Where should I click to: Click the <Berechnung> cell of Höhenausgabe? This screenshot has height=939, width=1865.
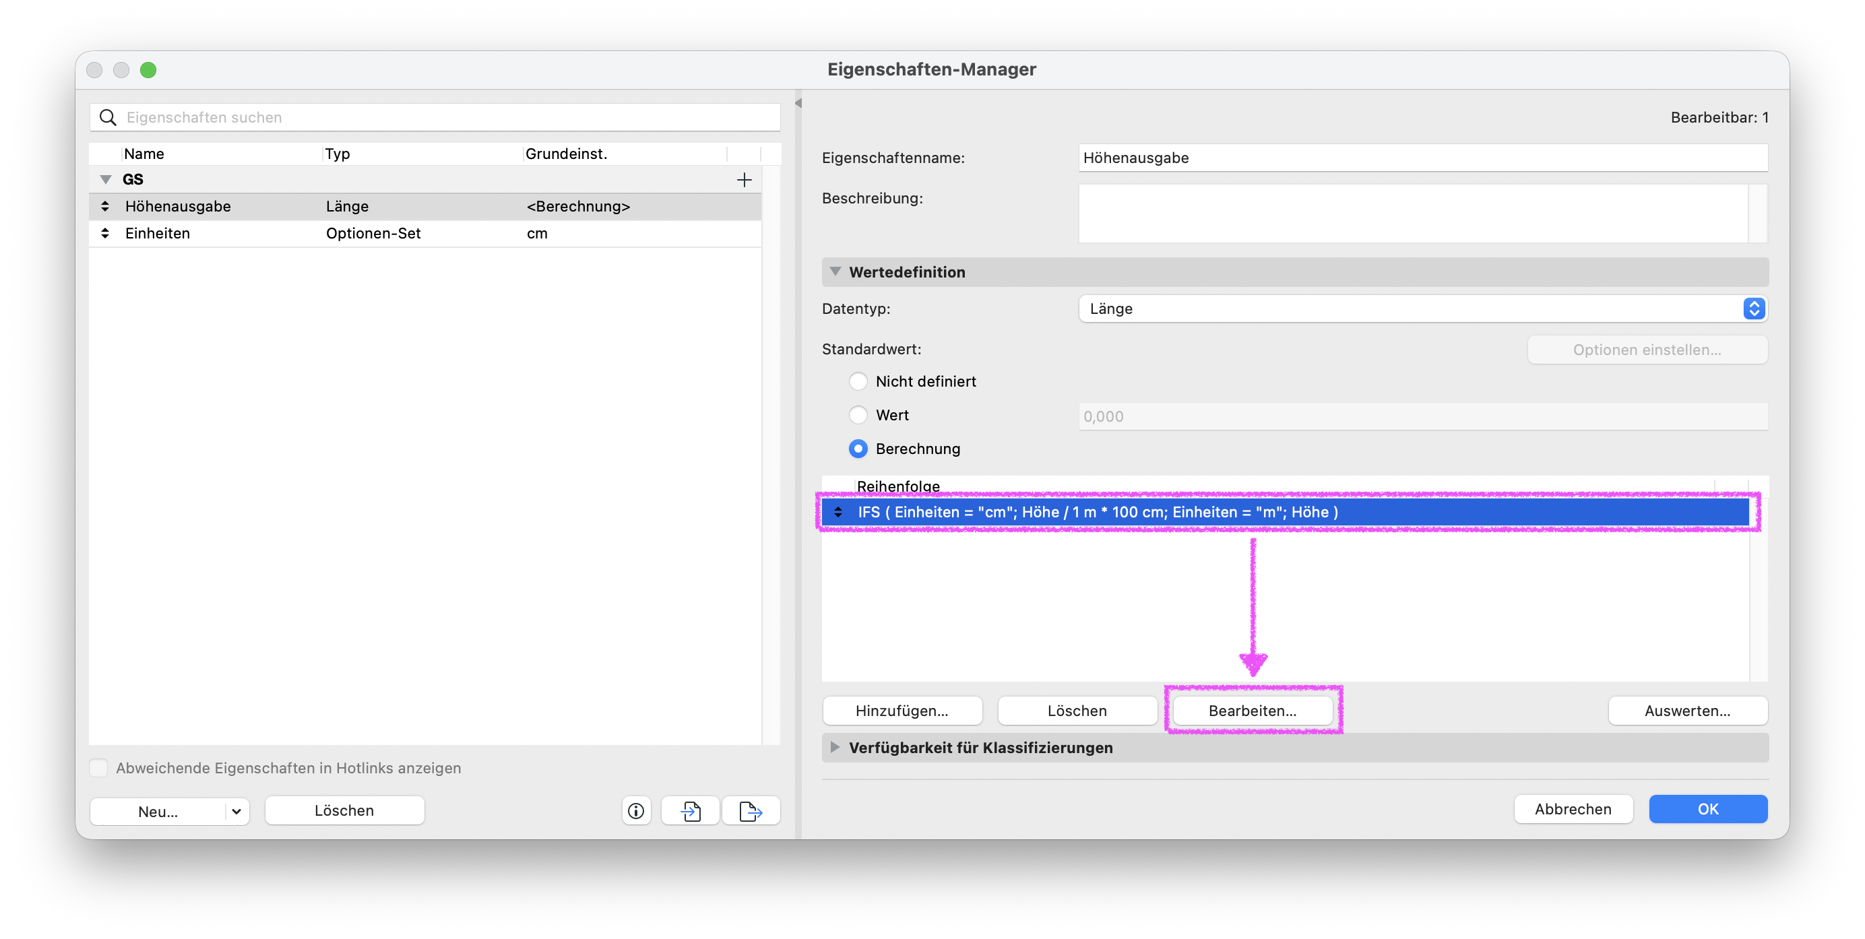coord(579,206)
